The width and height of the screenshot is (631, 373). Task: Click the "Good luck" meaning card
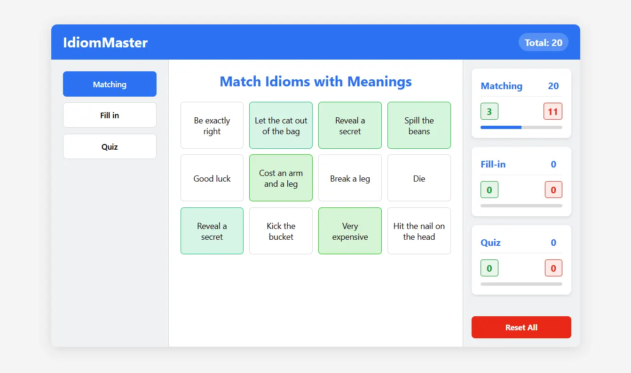[x=212, y=178]
